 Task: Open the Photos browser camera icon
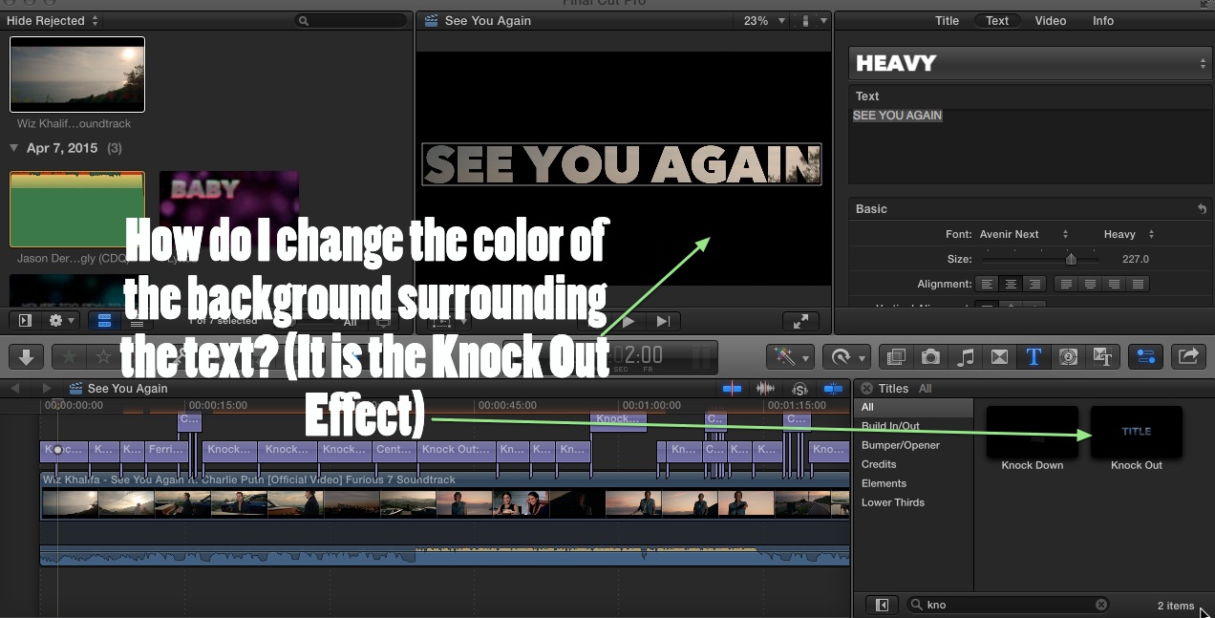tap(930, 356)
